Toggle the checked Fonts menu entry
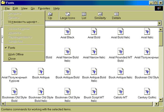The width and height of the screenshot is (164, 112). click(12, 48)
